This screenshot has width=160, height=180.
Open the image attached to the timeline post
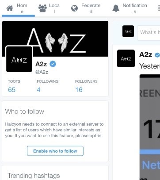click(150, 127)
